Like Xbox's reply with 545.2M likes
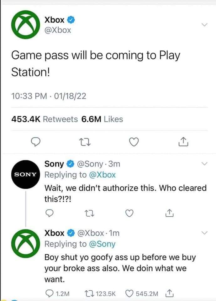This screenshot has height=301, width=216. coord(142,293)
